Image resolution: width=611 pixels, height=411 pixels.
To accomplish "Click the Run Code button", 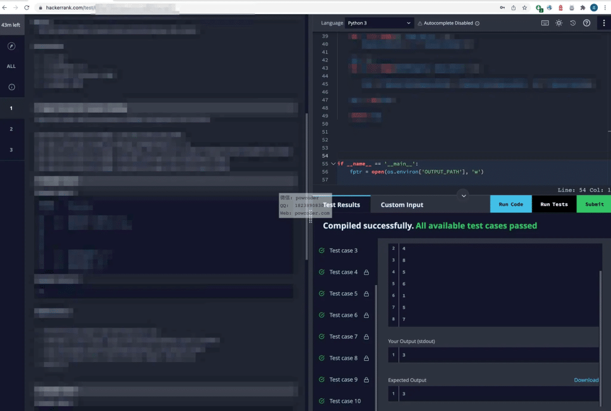I will click(x=511, y=203).
